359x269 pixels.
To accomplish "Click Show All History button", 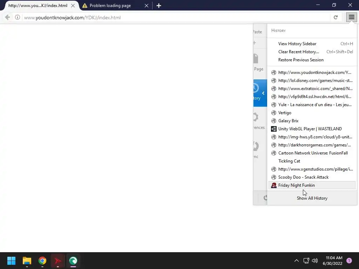I will 312,198.
